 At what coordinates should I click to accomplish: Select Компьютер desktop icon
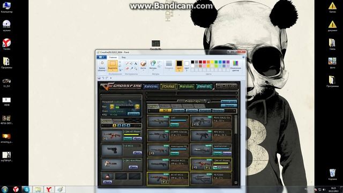[6, 8]
